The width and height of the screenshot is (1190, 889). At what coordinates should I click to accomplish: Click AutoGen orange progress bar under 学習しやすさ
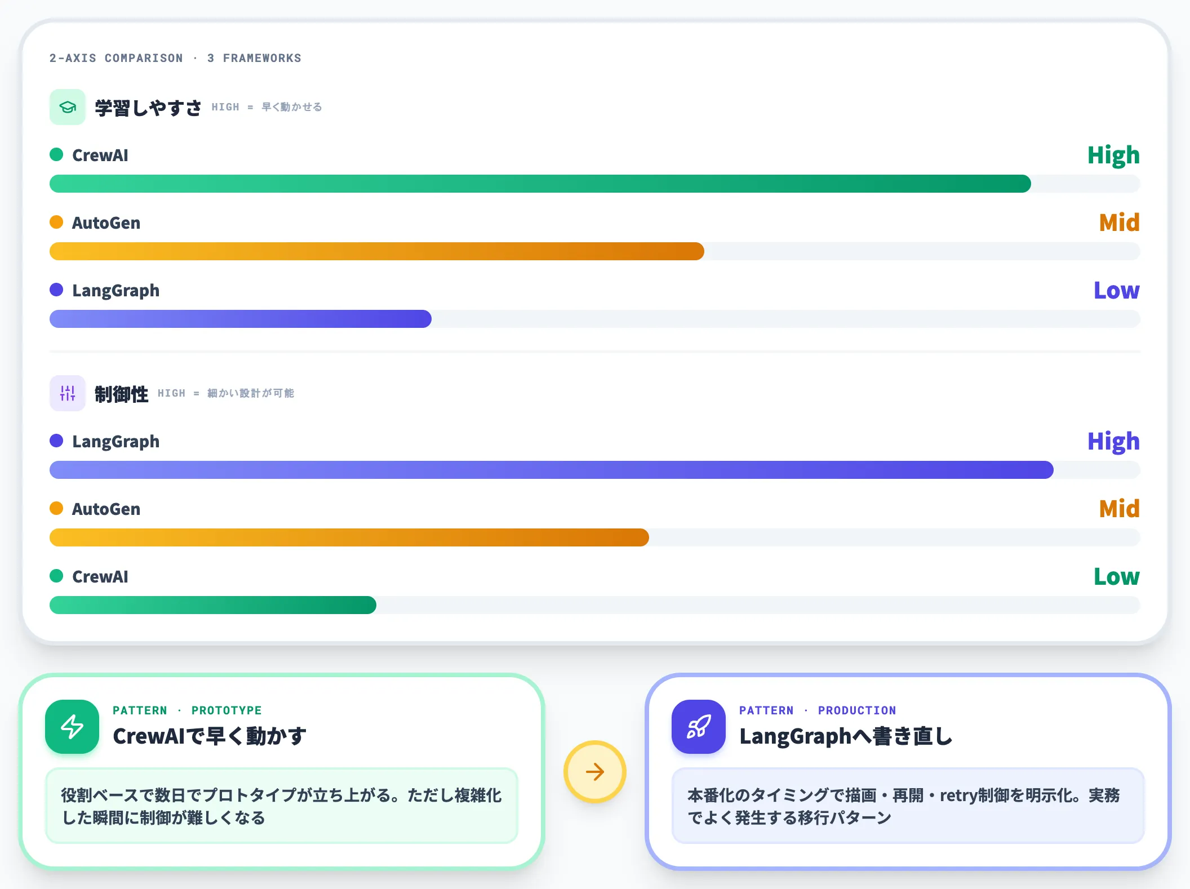click(x=377, y=251)
